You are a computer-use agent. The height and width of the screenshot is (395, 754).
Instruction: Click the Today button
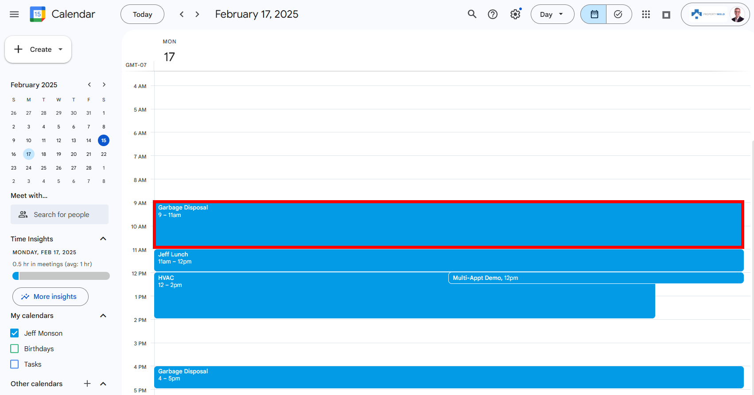tap(142, 14)
